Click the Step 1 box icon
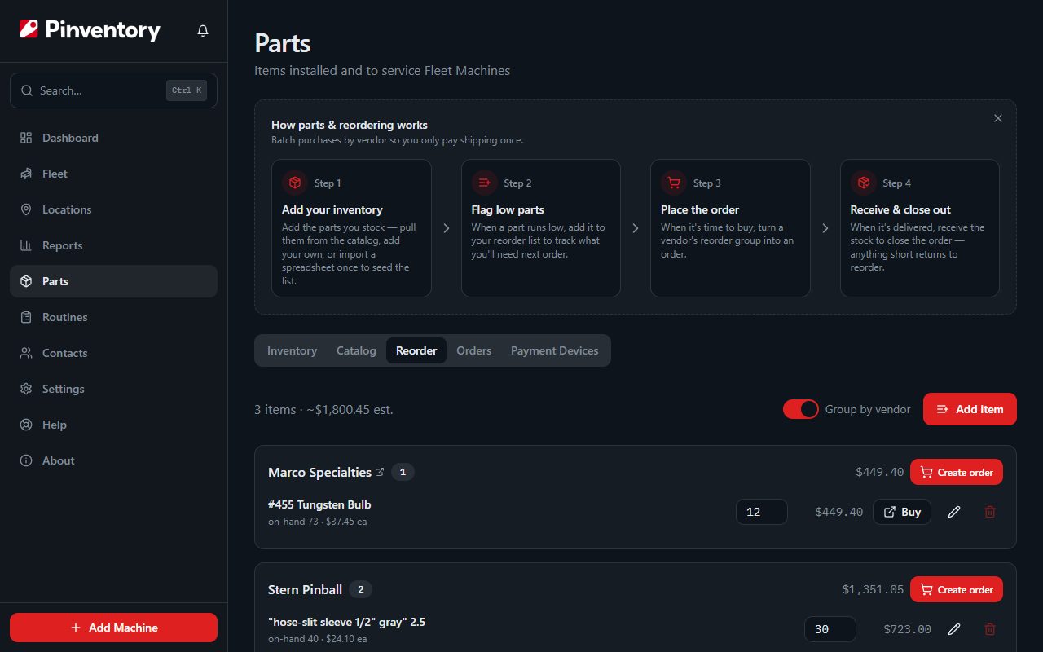 pos(295,183)
